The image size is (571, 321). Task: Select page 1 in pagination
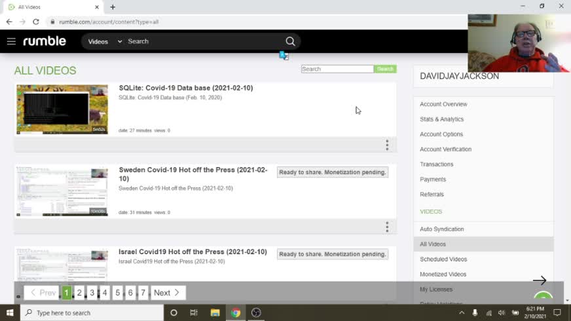(66, 293)
